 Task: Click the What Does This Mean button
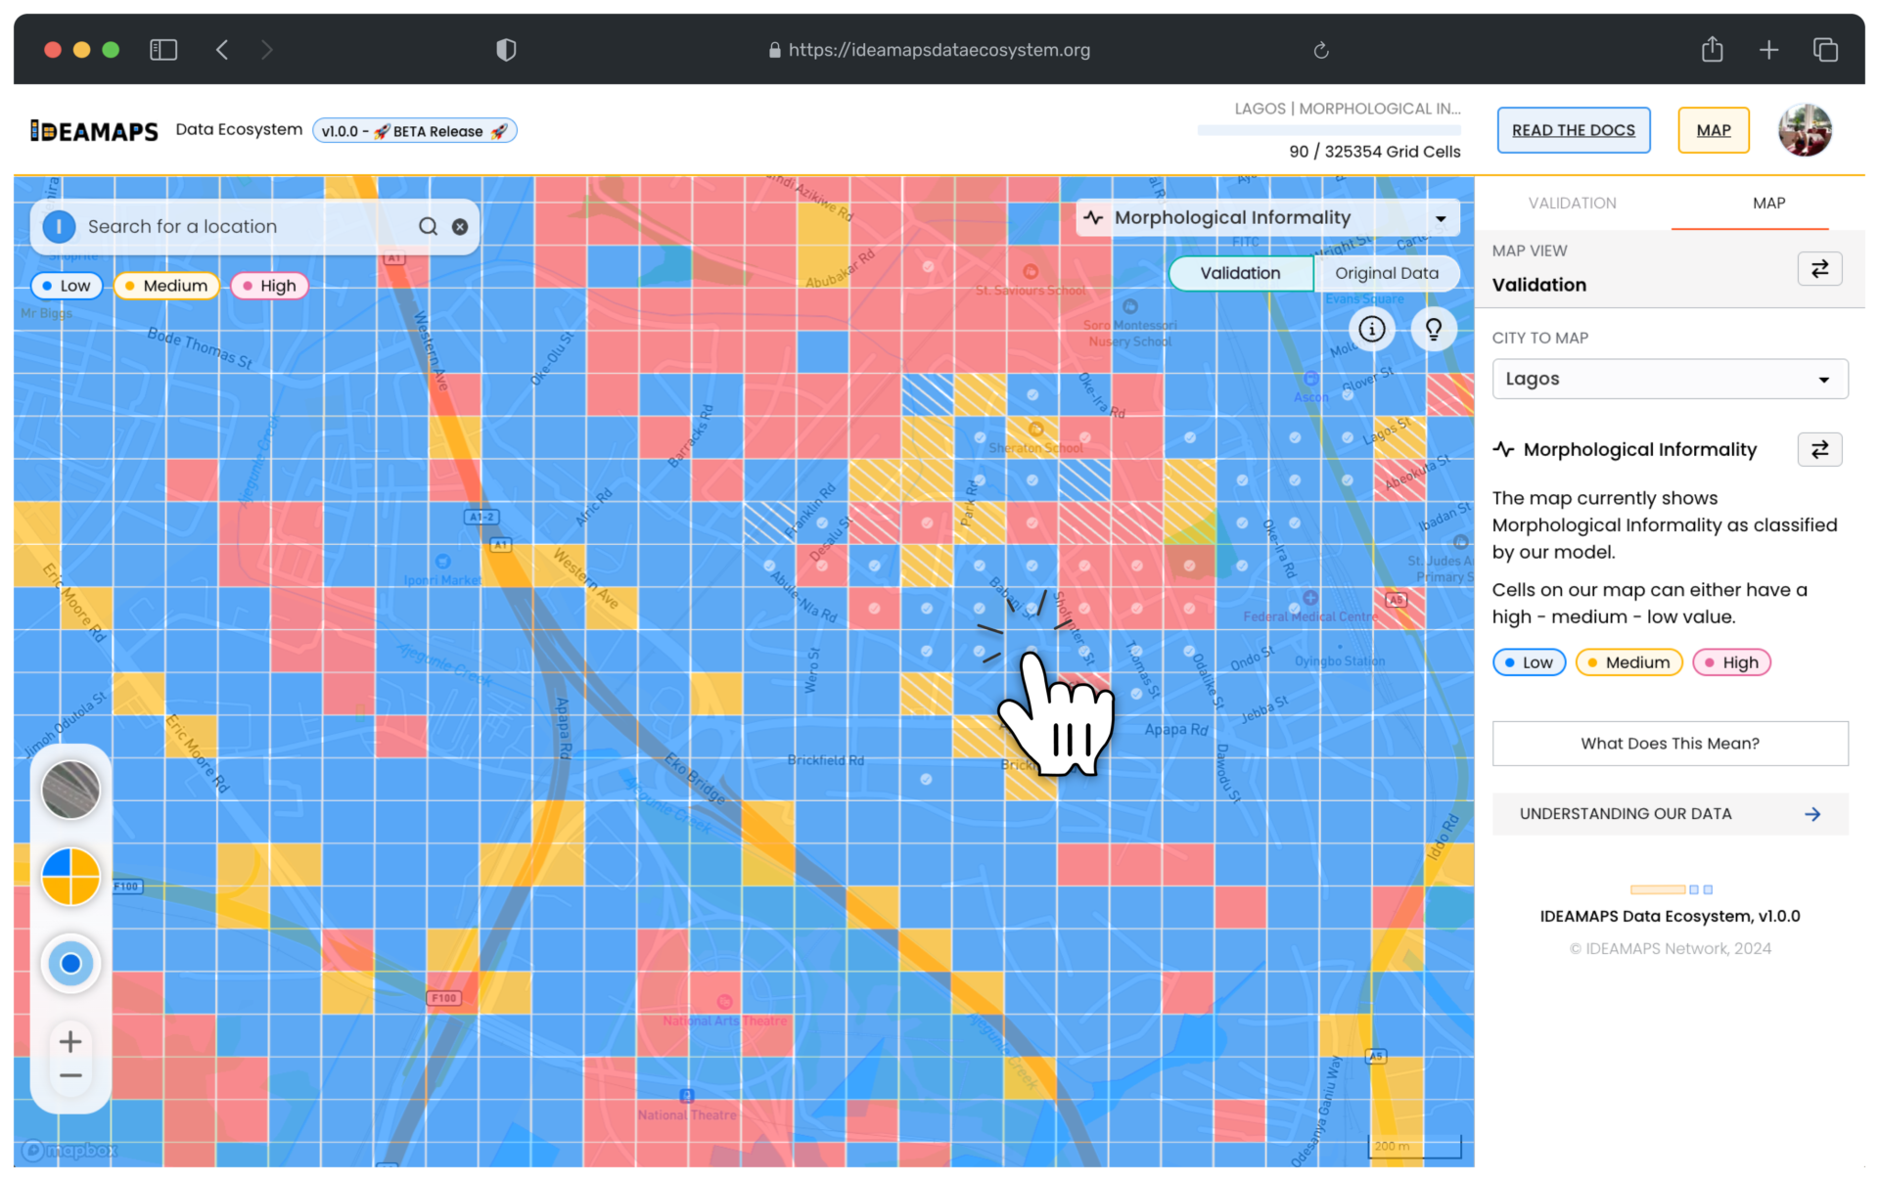[x=1669, y=743]
